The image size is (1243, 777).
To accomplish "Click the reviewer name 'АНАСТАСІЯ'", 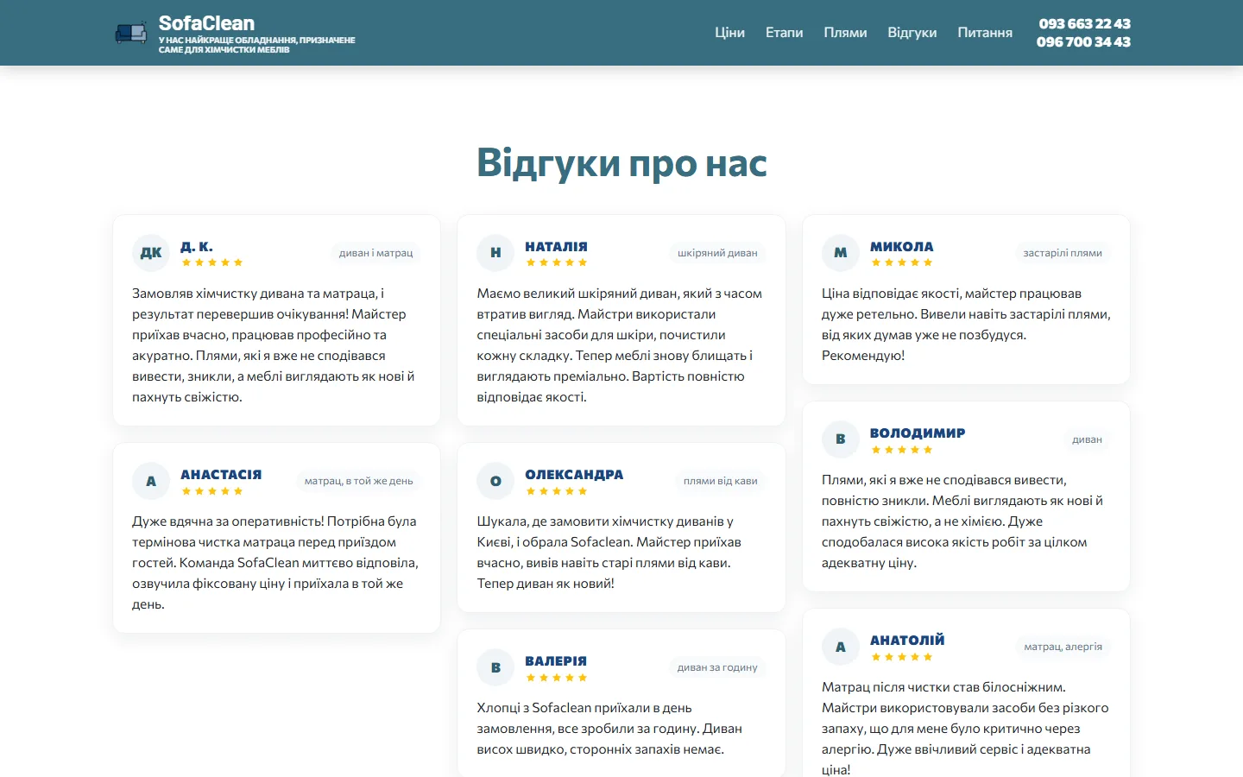I will pos(221,475).
